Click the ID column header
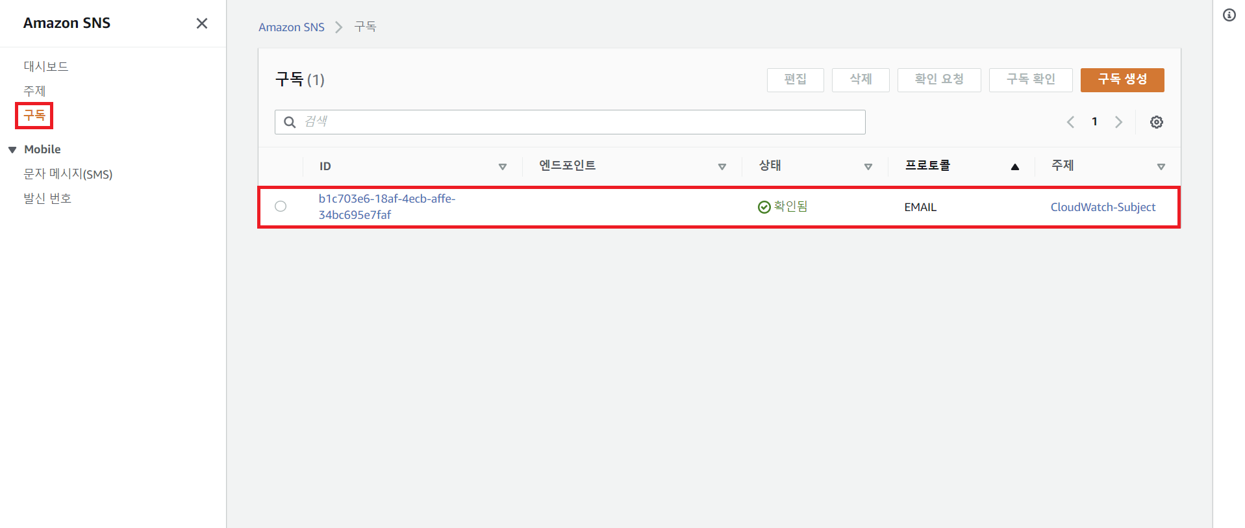The width and height of the screenshot is (1245, 528). pyautogui.click(x=325, y=166)
